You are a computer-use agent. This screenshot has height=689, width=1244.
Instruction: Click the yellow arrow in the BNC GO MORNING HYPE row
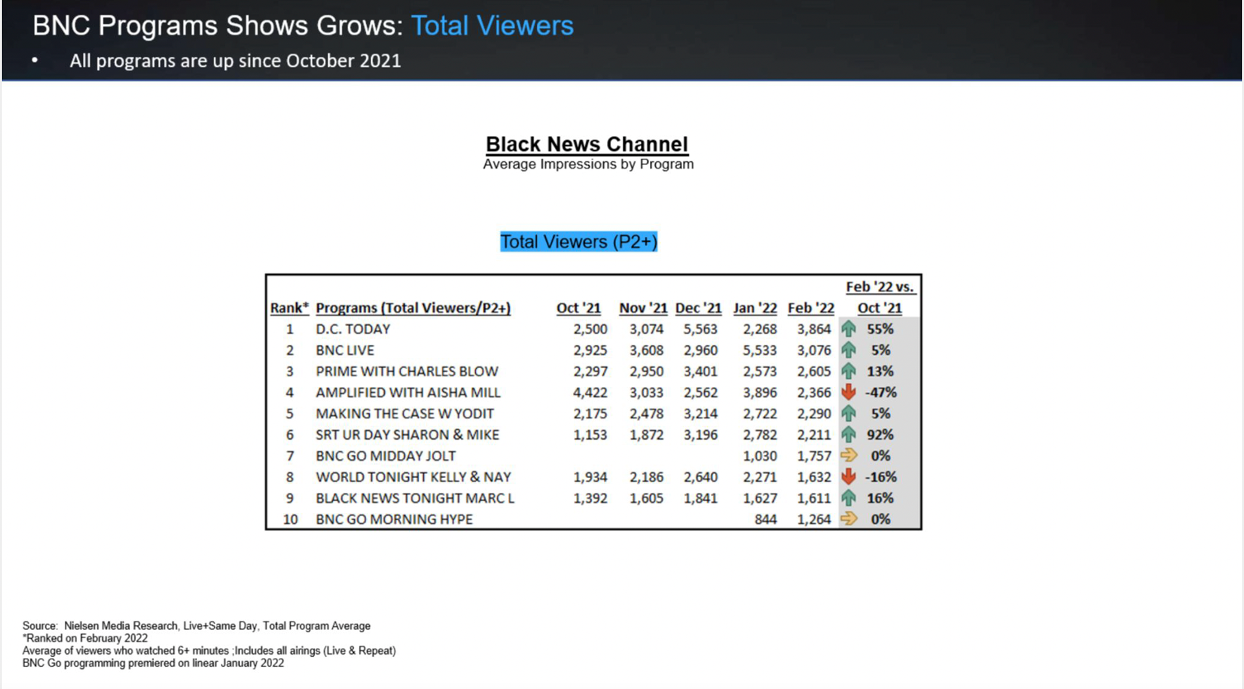[849, 519]
